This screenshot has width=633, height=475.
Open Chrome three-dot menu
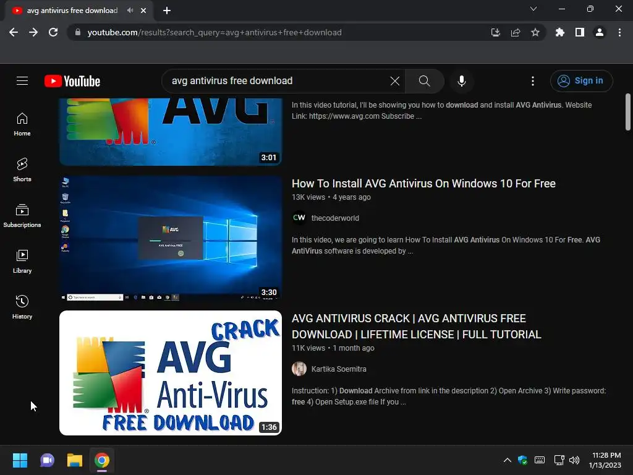[619, 32]
